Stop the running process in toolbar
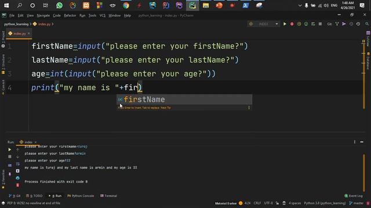 point(320,24)
